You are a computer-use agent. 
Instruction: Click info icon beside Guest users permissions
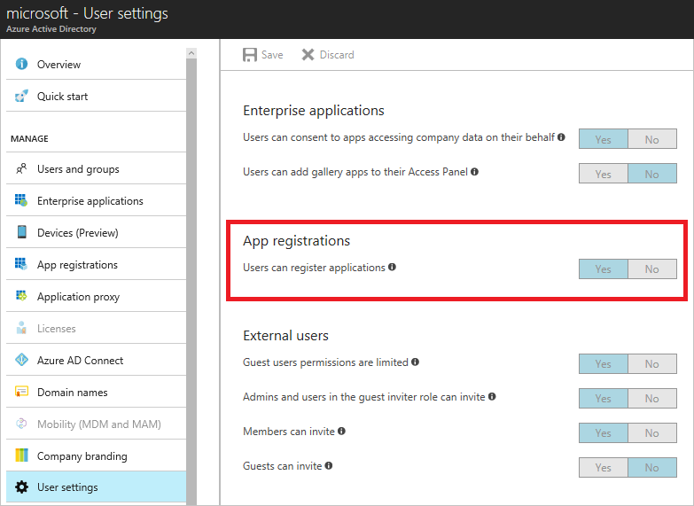pyautogui.click(x=415, y=362)
